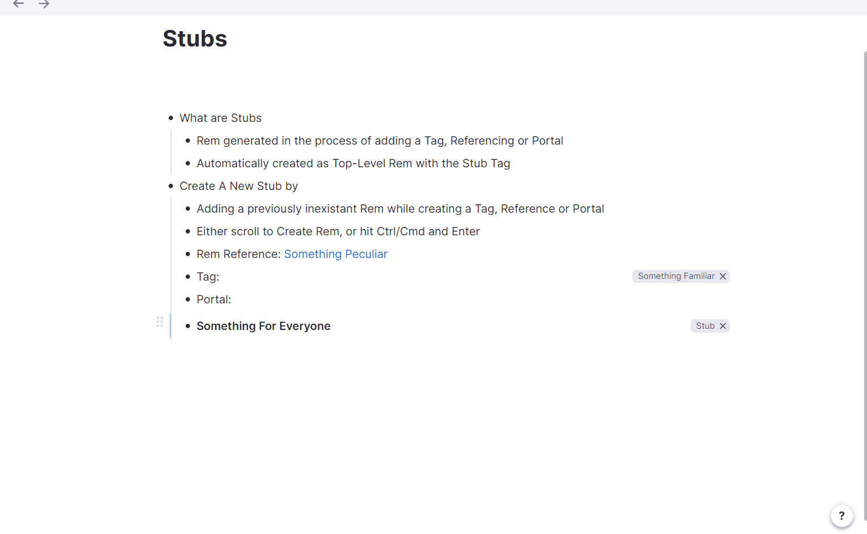The height and width of the screenshot is (534, 867).
Task: Select the Automatically created as Top-Level Rem line
Action: point(353,163)
